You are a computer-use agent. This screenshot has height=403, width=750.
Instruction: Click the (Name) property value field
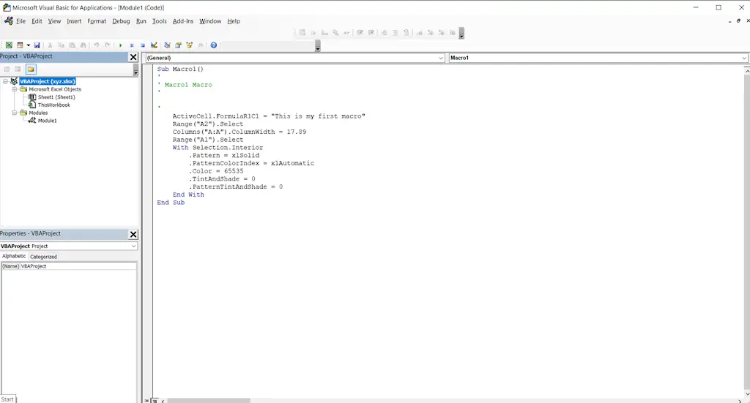[x=78, y=266]
